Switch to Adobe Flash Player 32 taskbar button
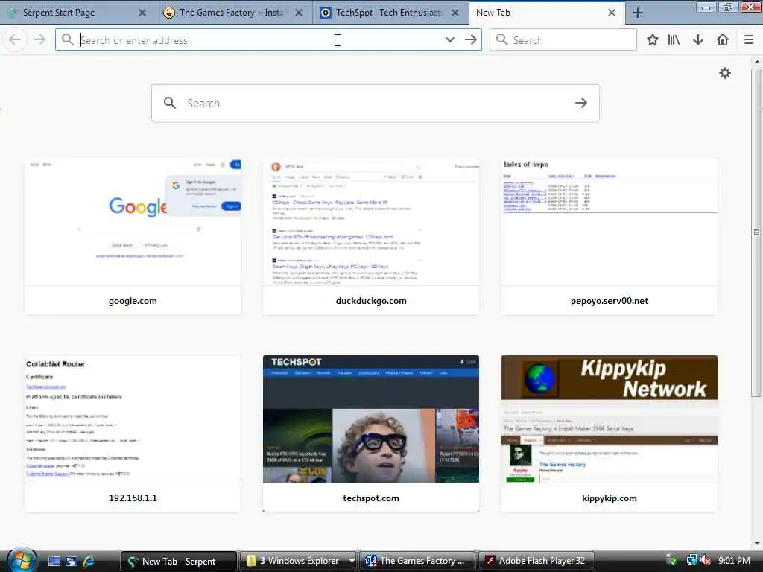Screen dimensions: 763x572 pyautogui.click(x=536, y=561)
